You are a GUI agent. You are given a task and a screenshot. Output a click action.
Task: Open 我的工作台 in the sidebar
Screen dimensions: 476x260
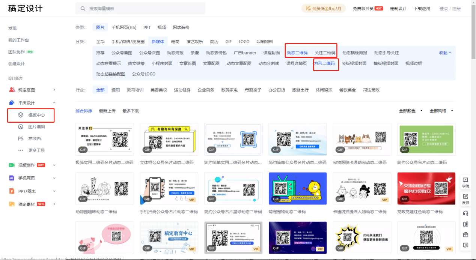tap(18, 40)
